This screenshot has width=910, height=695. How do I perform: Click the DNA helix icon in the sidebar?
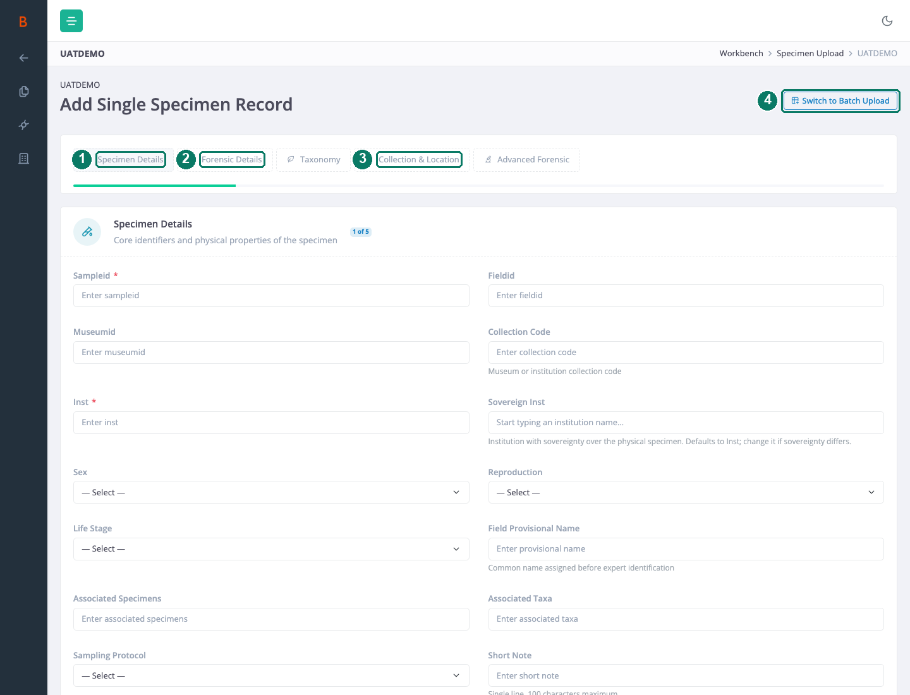(x=23, y=125)
